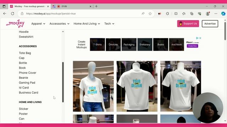The image size is (227, 127).
Task: Reload the page with the refresh icon
Action: click(13, 13)
